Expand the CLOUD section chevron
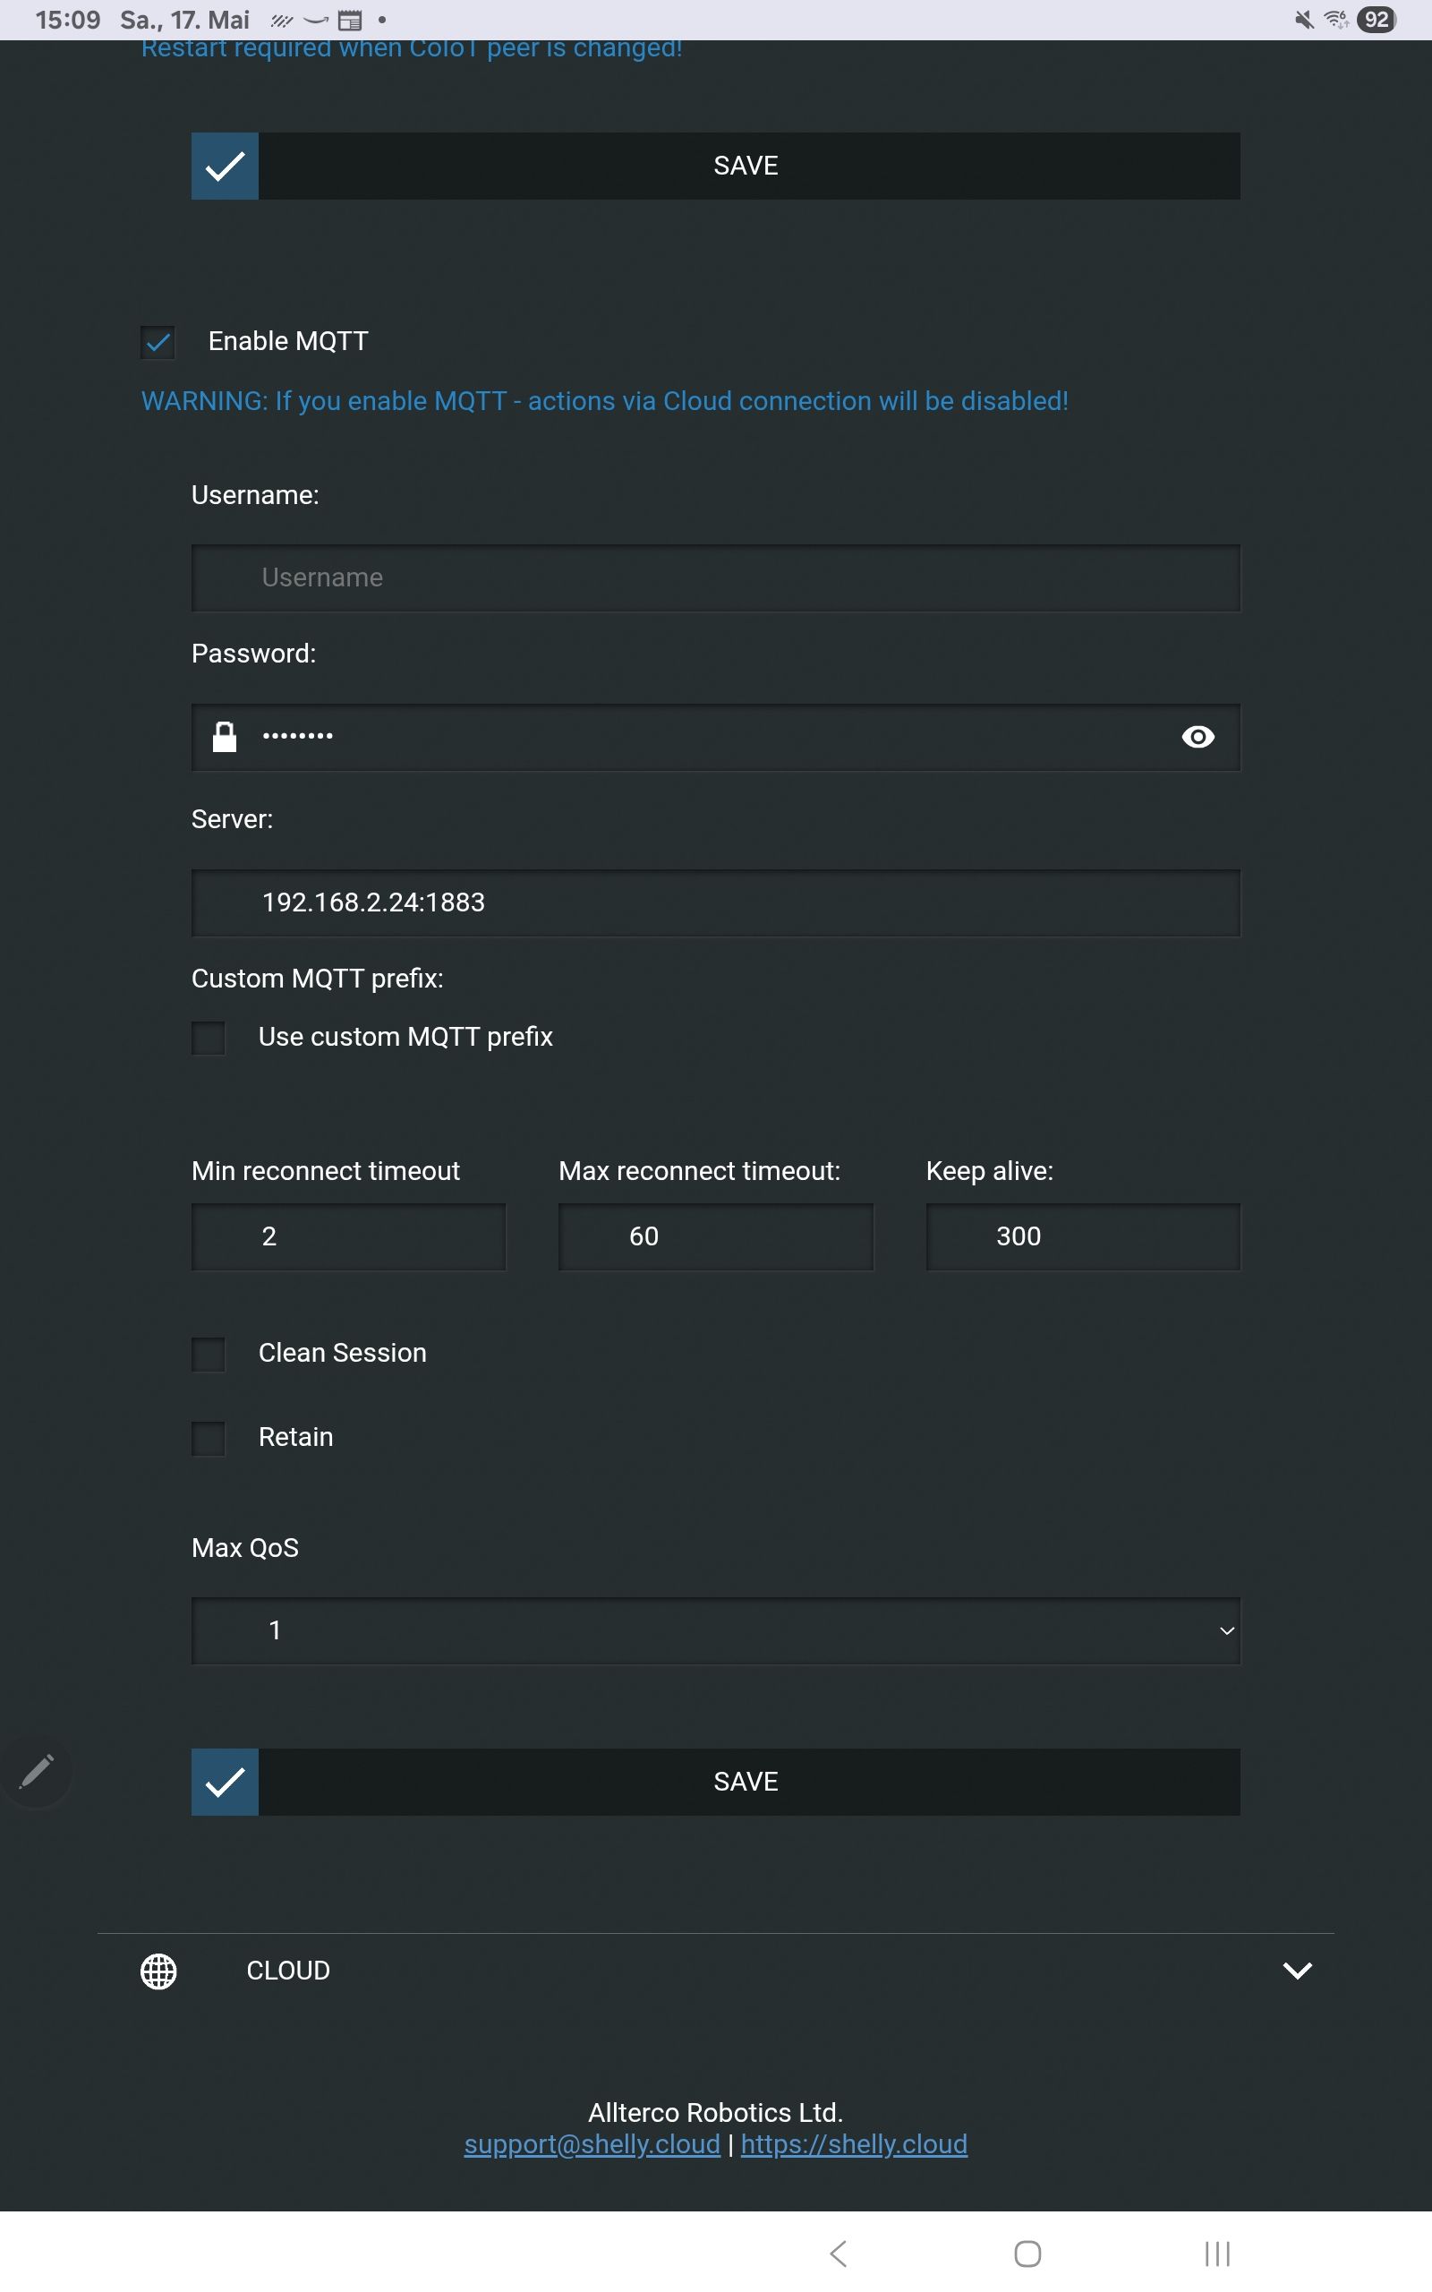 (1297, 1971)
